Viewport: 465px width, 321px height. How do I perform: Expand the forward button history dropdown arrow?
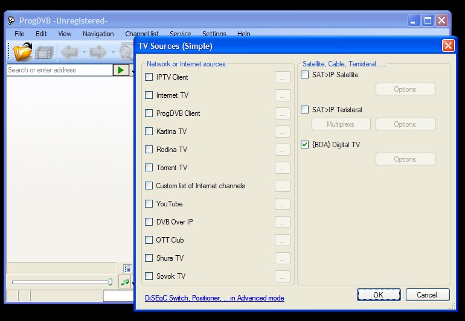point(112,52)
